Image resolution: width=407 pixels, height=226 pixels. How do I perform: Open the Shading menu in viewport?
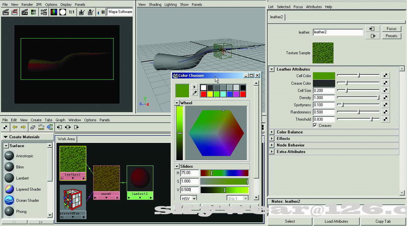coord(155,4)
